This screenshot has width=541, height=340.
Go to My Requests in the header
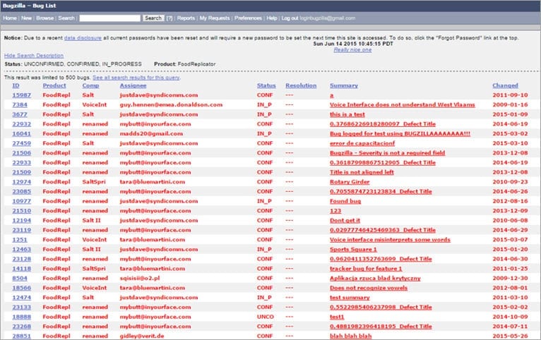point(215,18)
